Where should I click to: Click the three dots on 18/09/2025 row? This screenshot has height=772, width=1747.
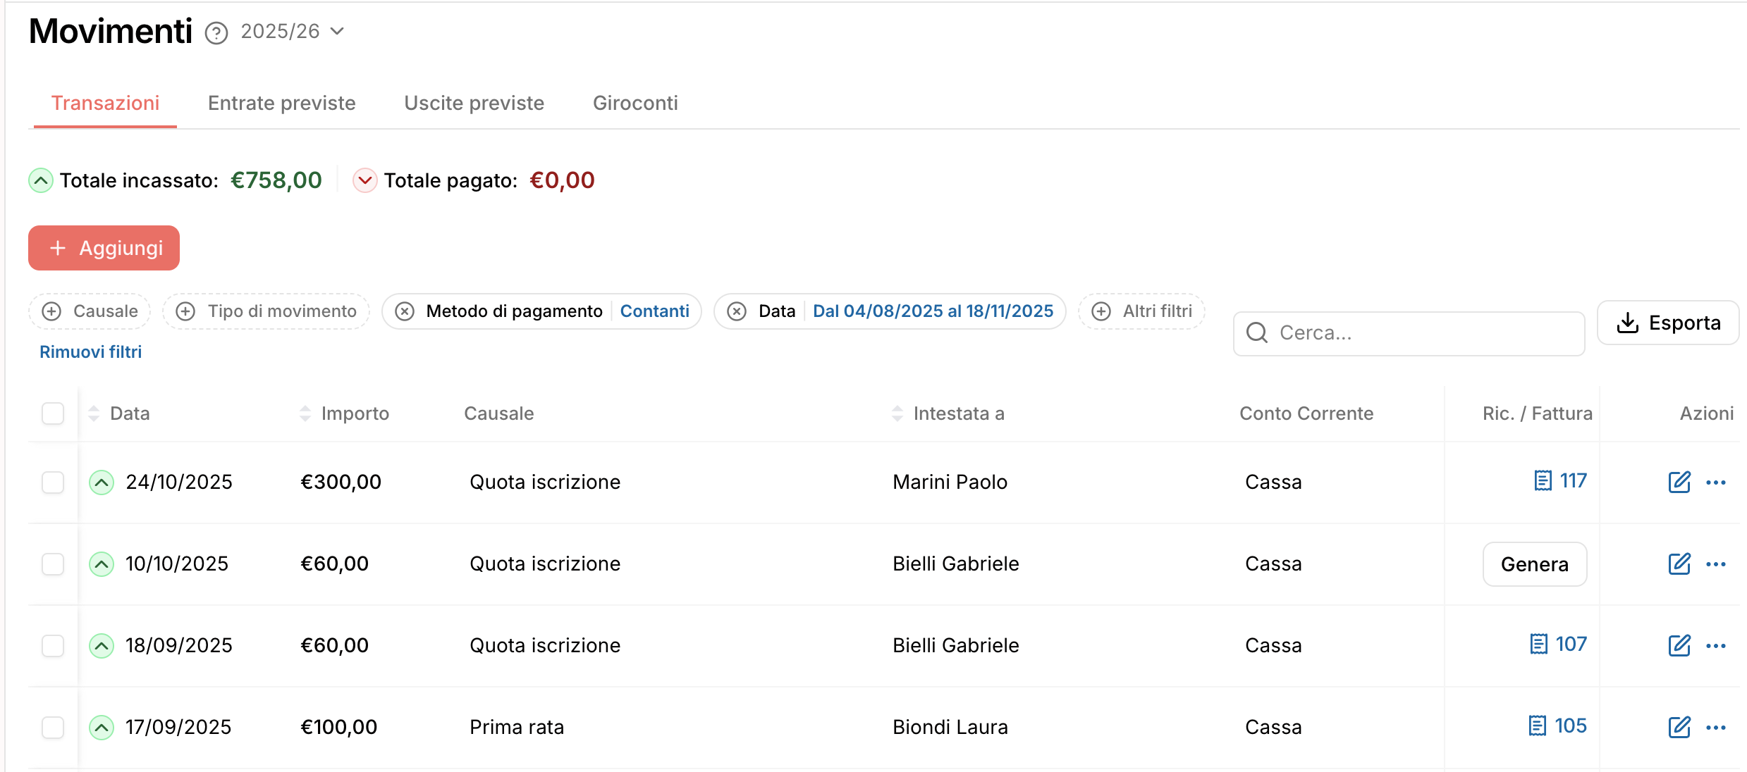tap(1715, 646)
